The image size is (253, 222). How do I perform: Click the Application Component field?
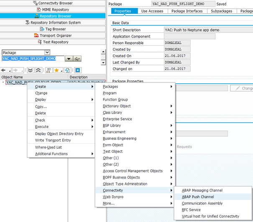189,36
